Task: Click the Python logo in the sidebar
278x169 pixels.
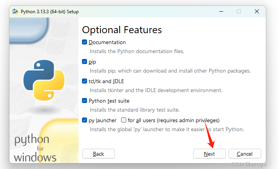Action: pos(44,80)
